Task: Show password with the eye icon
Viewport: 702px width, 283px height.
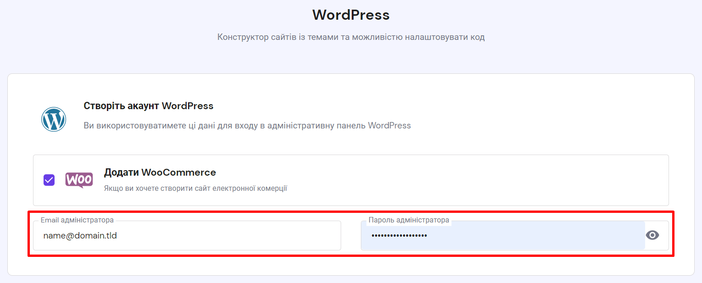Action: point(652,235)
